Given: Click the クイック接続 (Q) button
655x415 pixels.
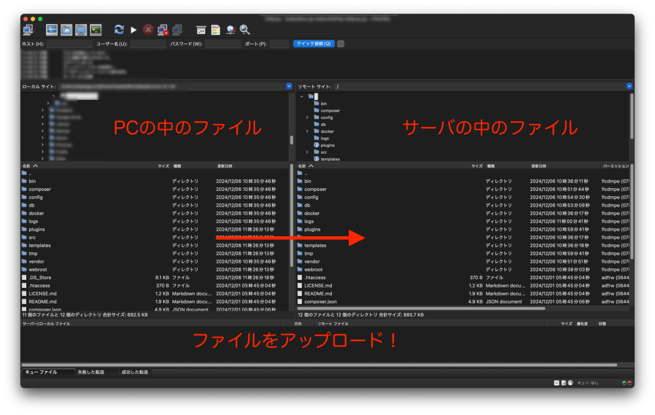Looking at the screenshot, I should click(x=314, y=44).
